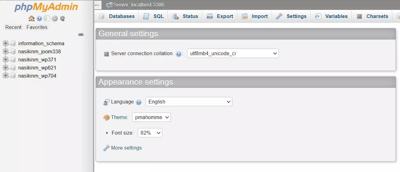
Task: Expand the nasikinm_wp704 tree node
Action: coord(5,76)
